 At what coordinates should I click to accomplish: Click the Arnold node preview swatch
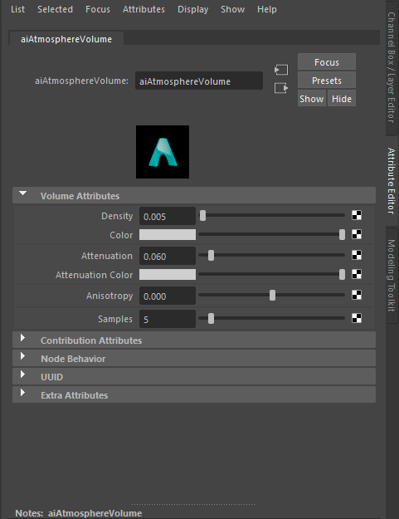[x=163, y=152]
